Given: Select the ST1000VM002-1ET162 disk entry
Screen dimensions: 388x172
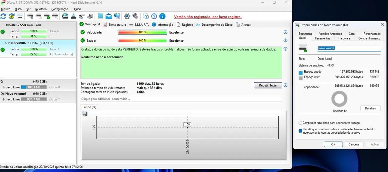Looking at the screenshot, I should (38, 49).
